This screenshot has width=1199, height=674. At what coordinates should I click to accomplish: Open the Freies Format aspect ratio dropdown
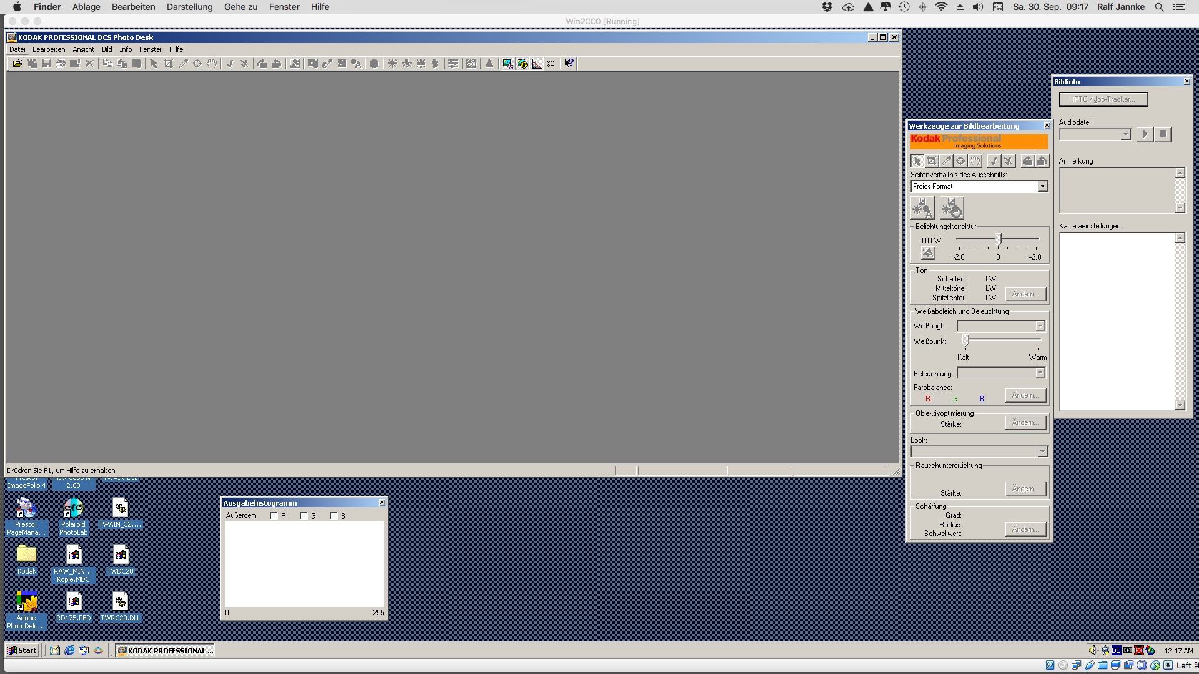click(1042, 187)
